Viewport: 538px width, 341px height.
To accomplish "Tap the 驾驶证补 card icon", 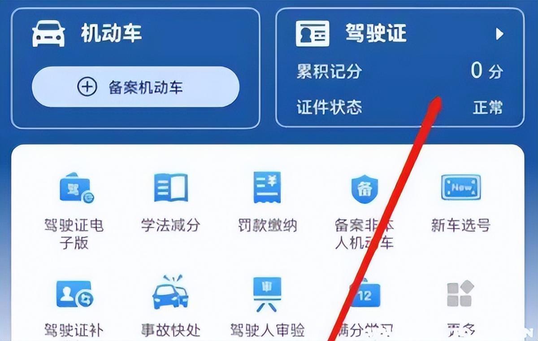I will [74, 294].
